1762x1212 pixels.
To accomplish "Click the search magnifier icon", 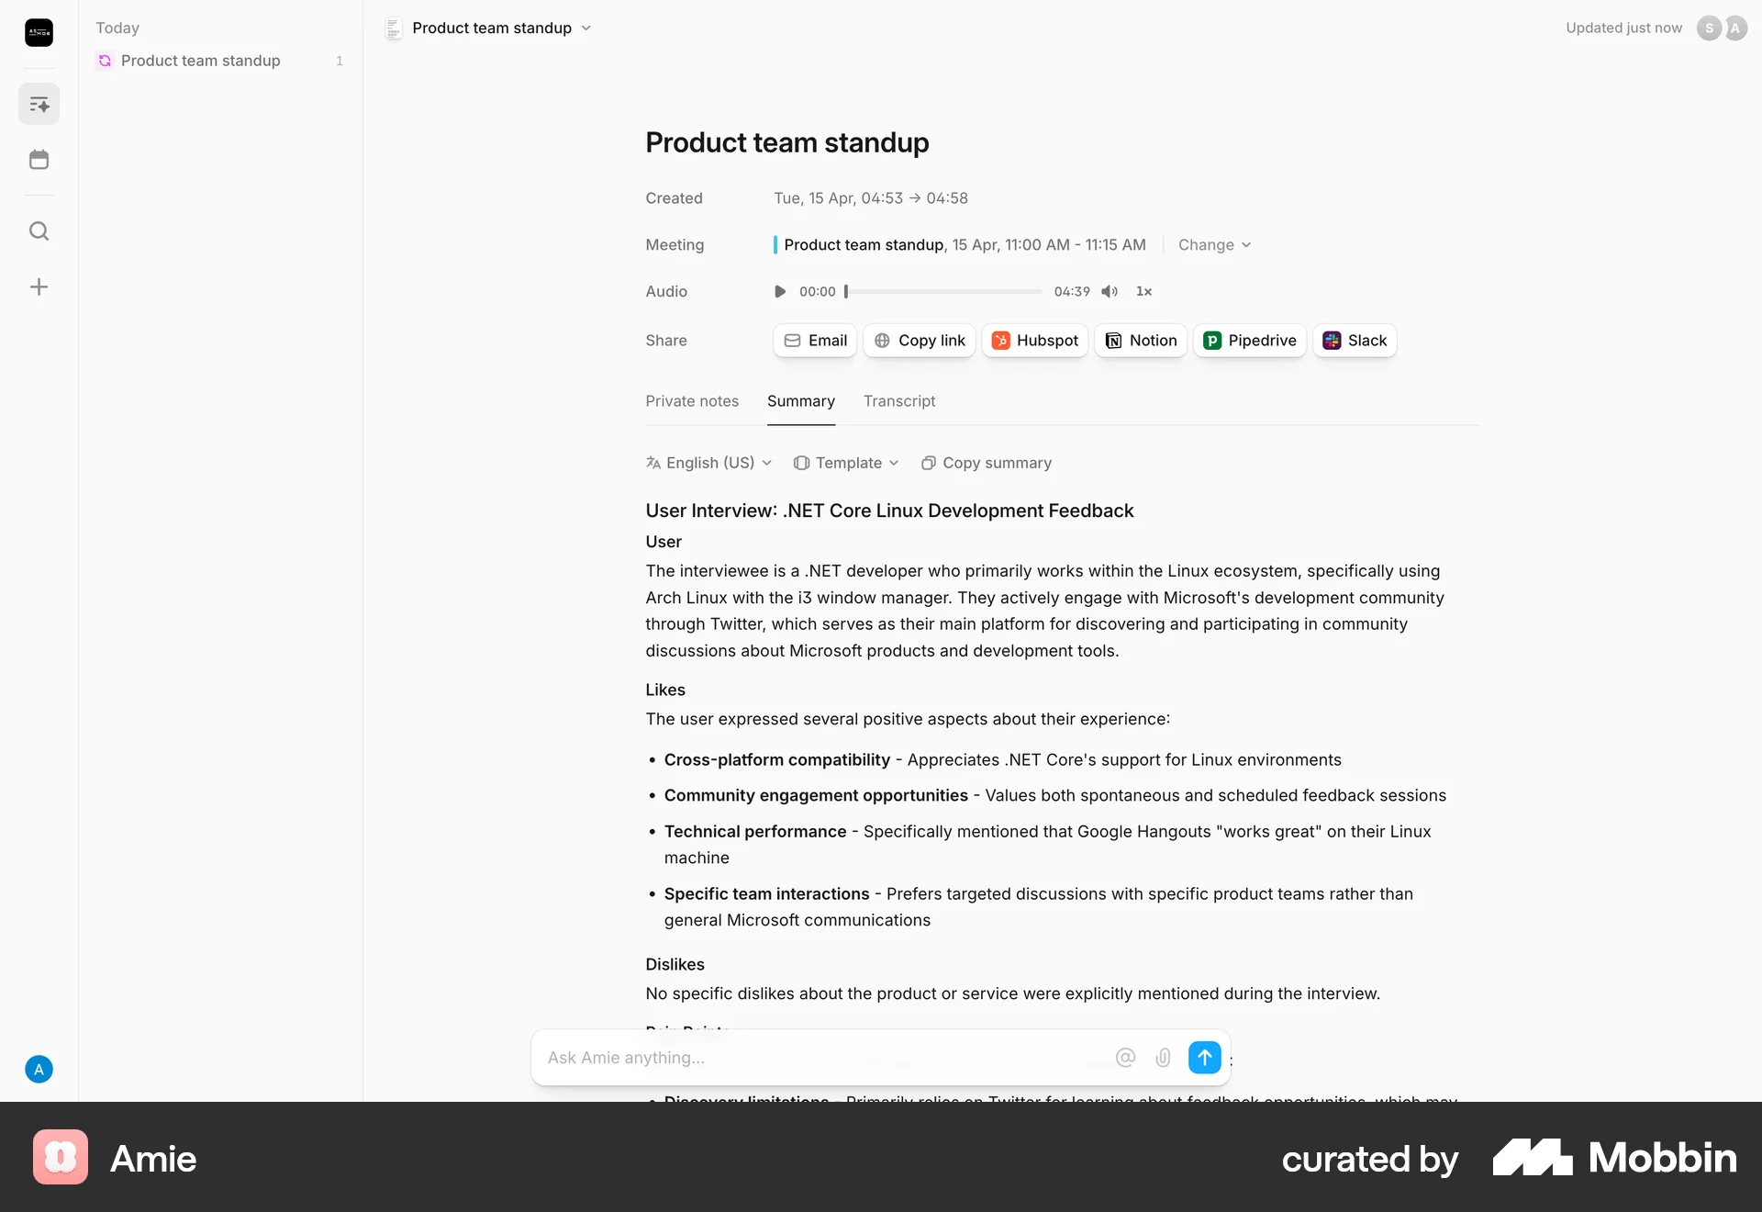I will coord(39,231).
